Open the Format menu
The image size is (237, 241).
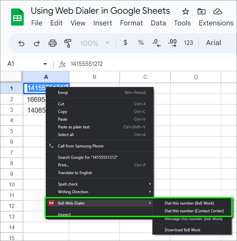point(131,23)
